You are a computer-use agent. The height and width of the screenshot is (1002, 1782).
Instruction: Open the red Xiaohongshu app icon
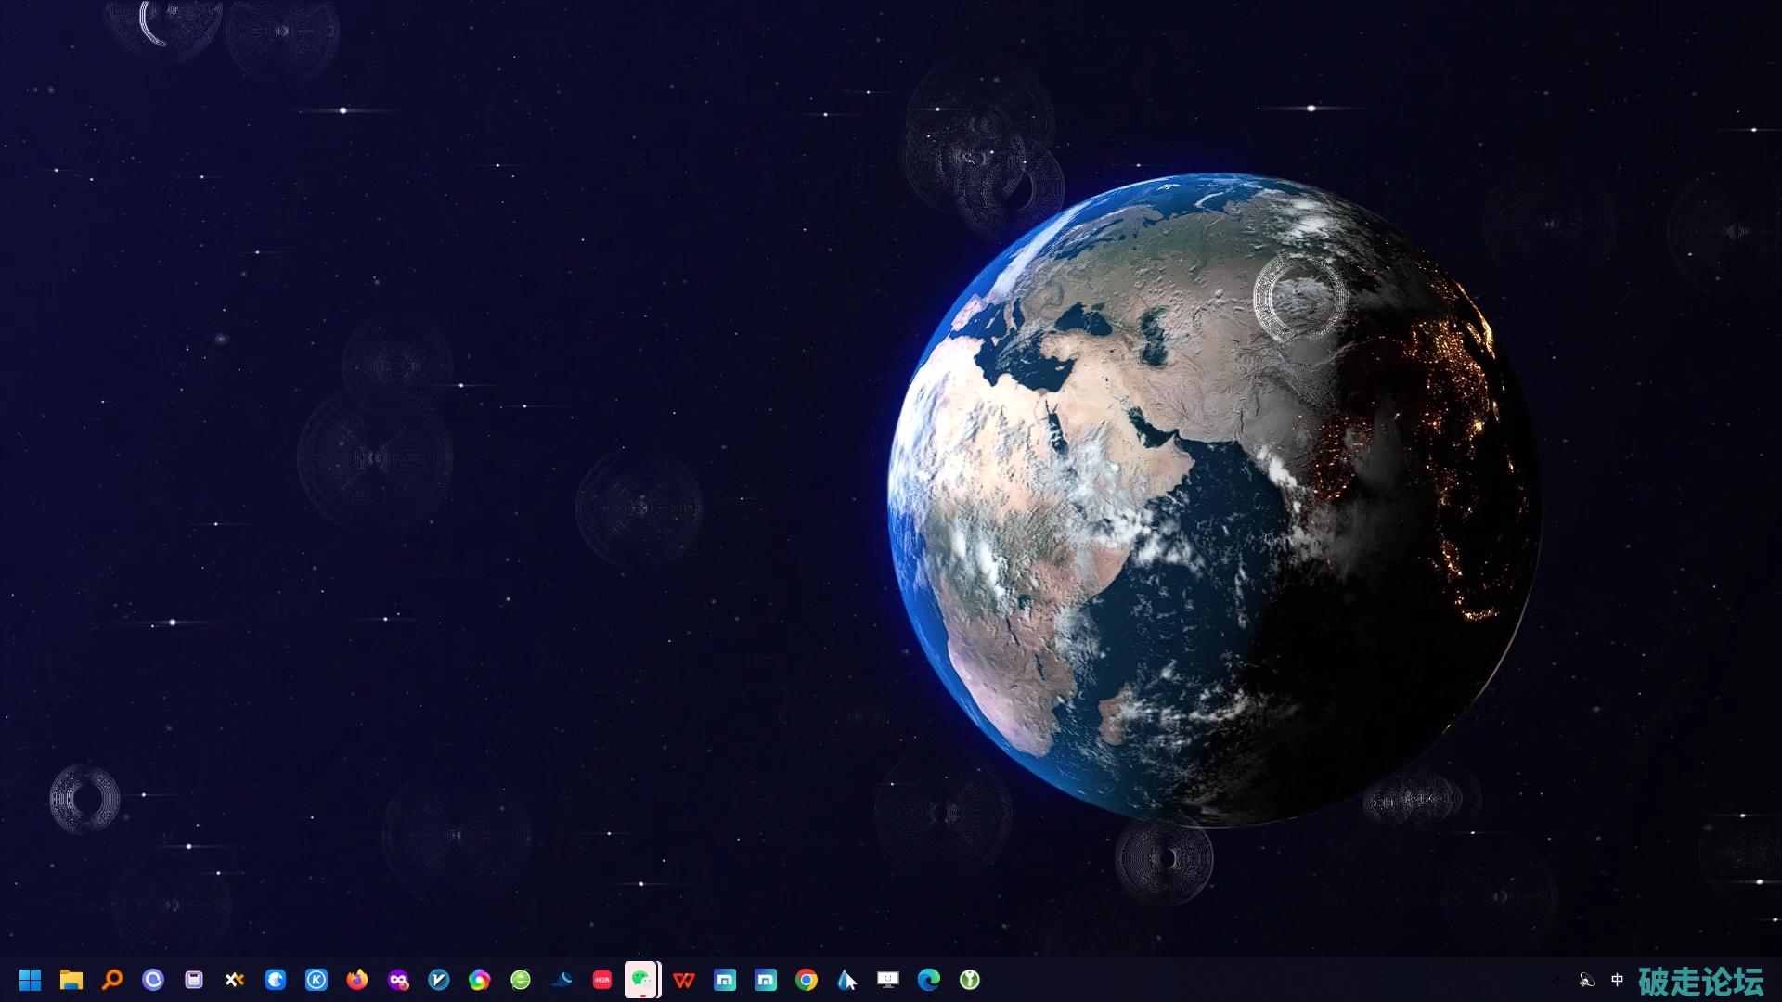[602, 980]
